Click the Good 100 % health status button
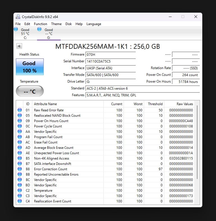 click(30, 67)
